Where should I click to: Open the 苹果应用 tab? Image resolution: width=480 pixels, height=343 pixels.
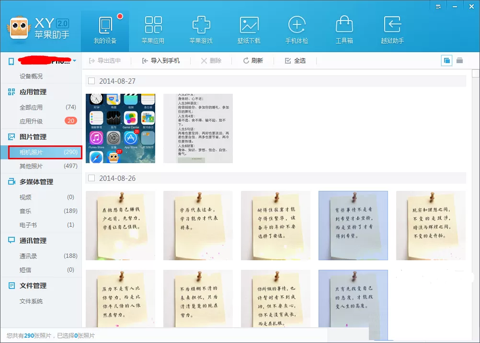pyautogui.click(x=153, y=31)
